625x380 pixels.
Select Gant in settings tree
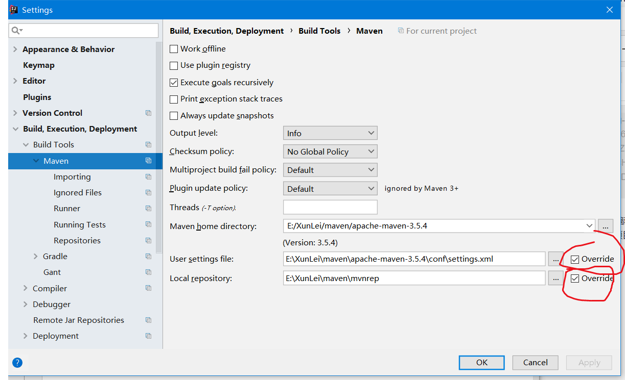[x=52, y=272]
